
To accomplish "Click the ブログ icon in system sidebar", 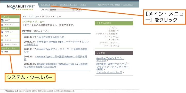I will pos(2,20).
